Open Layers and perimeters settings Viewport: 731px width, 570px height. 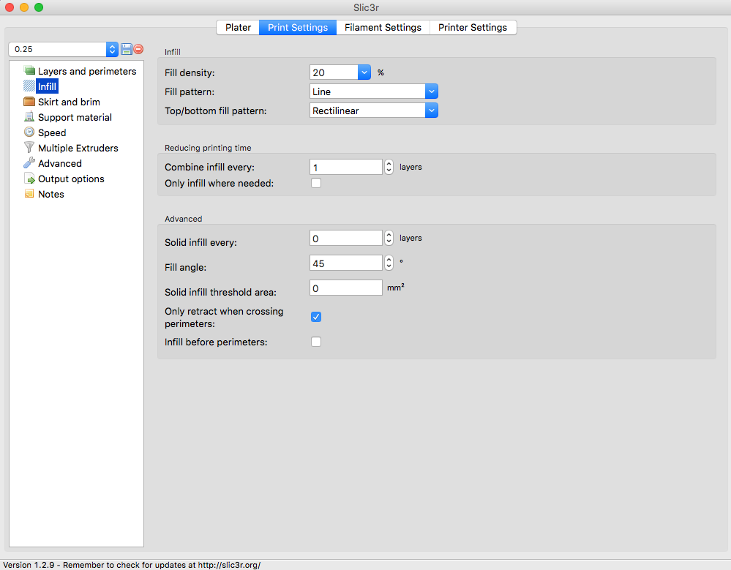tap(86, 71)
